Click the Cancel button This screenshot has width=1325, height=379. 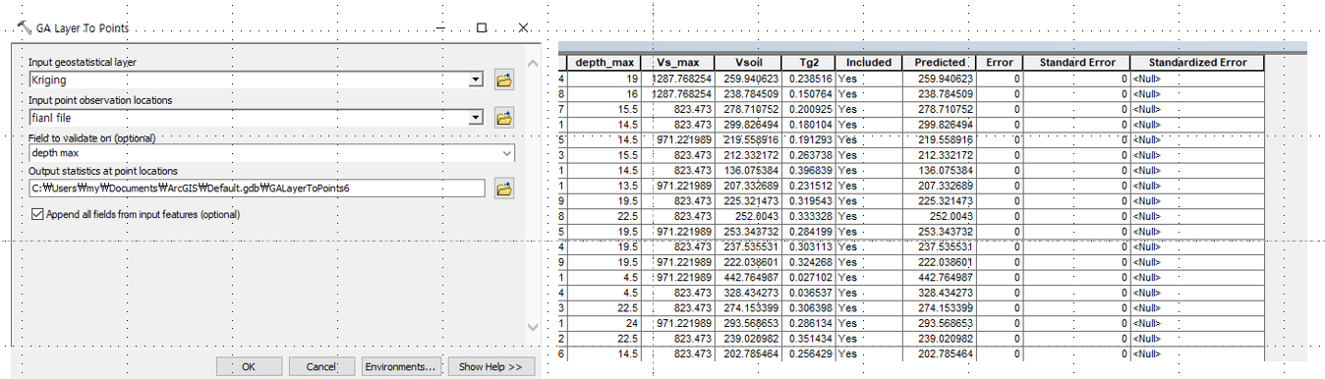pyautogui.click(x=320, y=366)
